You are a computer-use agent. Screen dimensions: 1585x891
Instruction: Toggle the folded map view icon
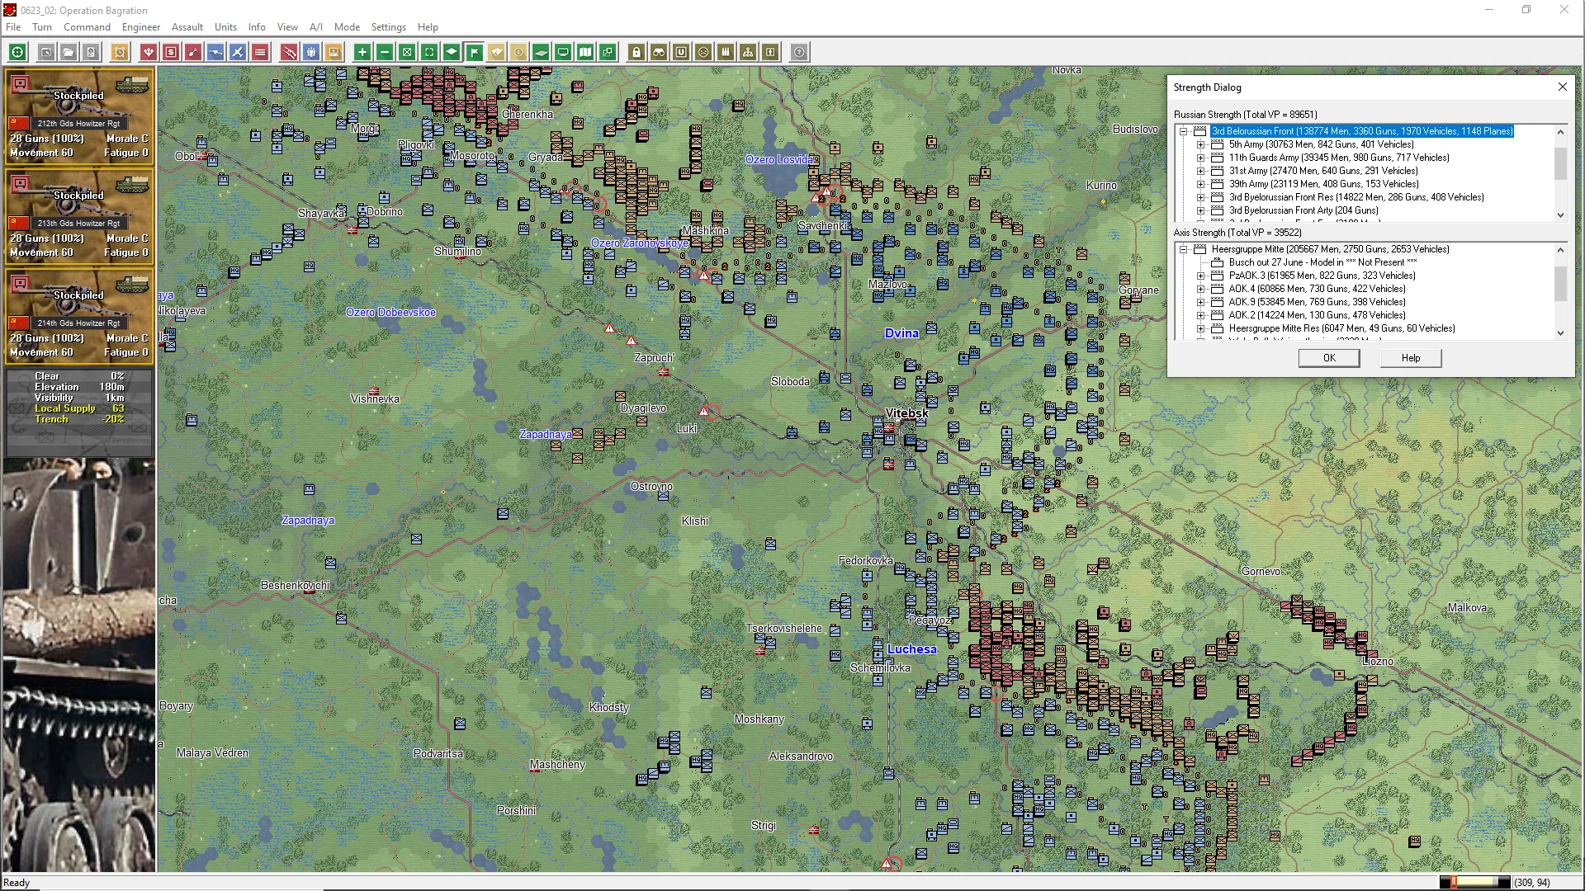[x=585, y=52]
